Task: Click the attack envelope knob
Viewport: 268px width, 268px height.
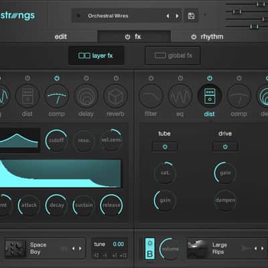Action: tap(29, 205)
